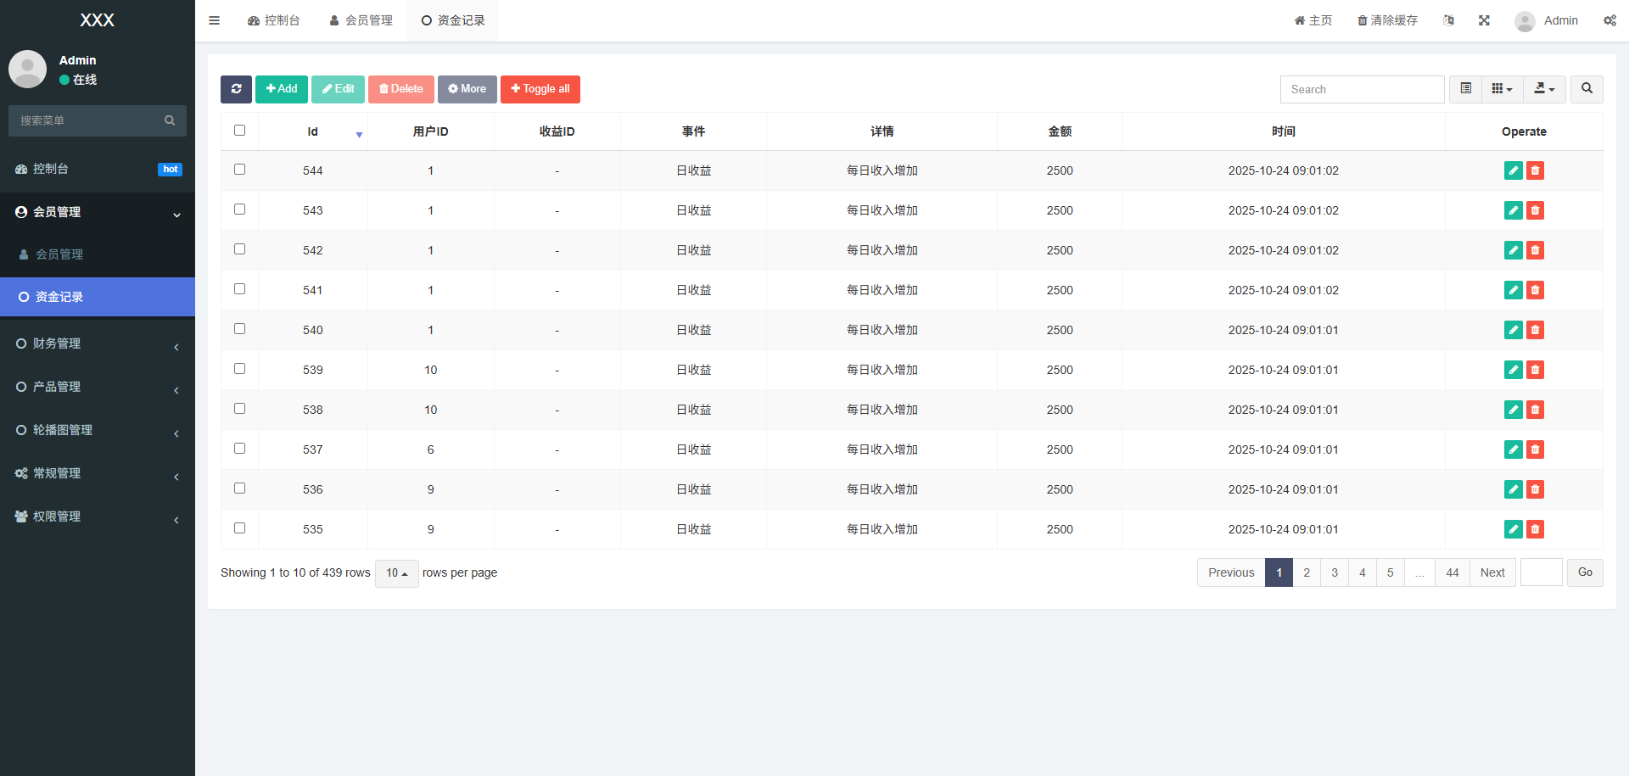This screenshot has height=776, width=1629.
Task: Click the red delete icon for row 541
Action: [x=1535, y=290]
